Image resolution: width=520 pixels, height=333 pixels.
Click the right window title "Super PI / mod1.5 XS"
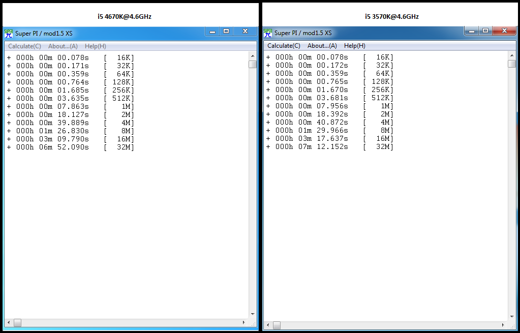click(x=303, y=33)
